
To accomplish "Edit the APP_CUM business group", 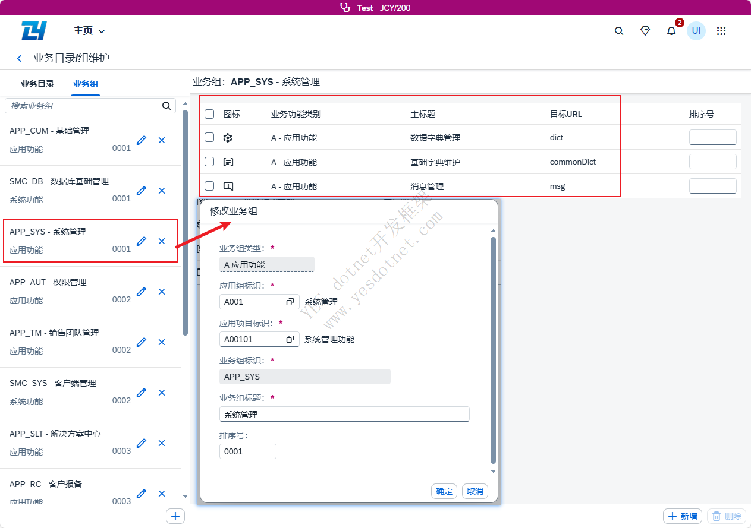I will [141, 140].
